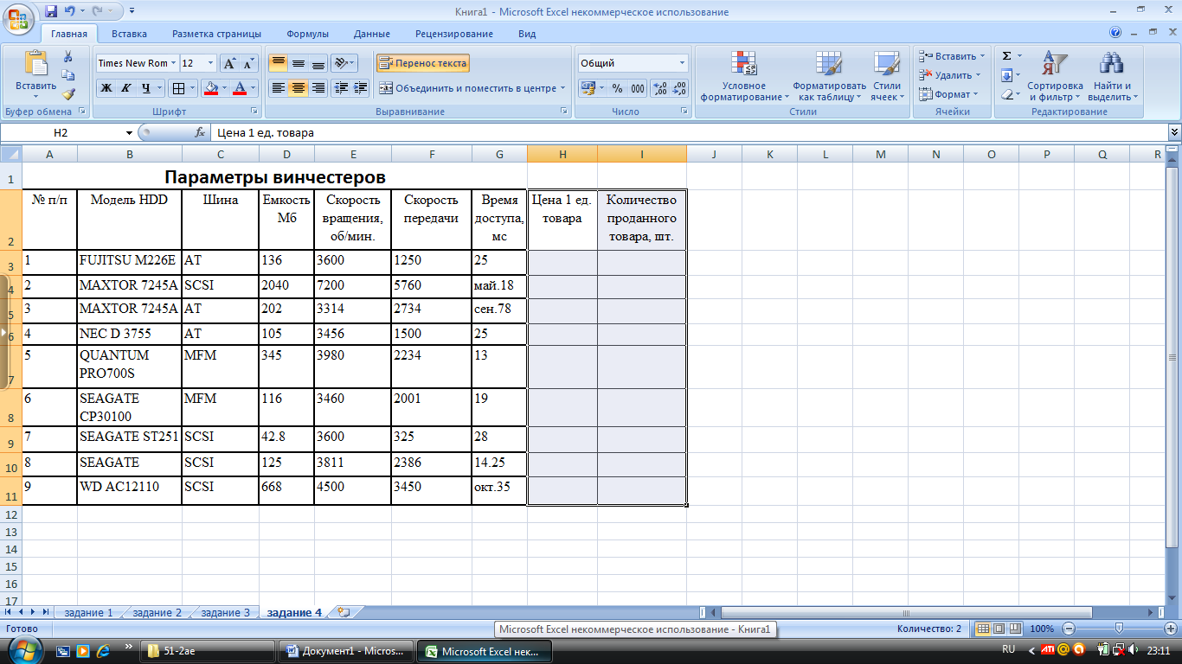Image resolution: width=1182 pixels, height=664 pixels.
Task: Cut selection with scissors icon
Action: pos(68,56)
